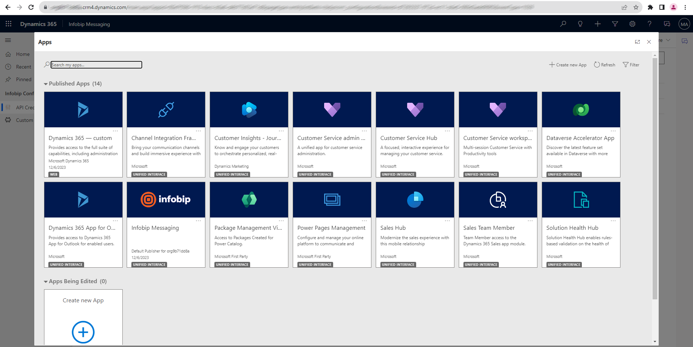
Task: Open the Settings gear icon
Action: pos(632,24)
